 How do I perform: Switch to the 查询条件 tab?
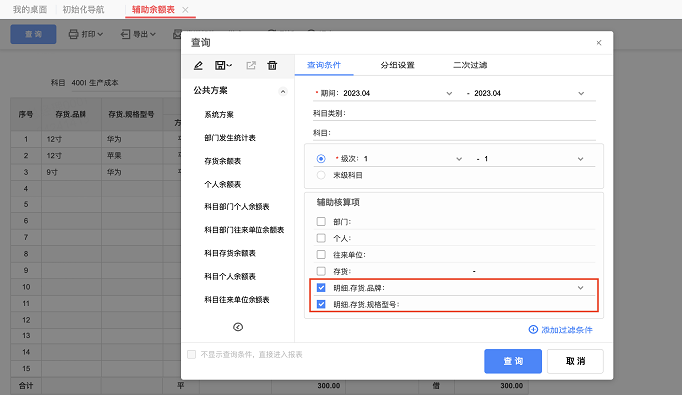click(x=324, y=66)
